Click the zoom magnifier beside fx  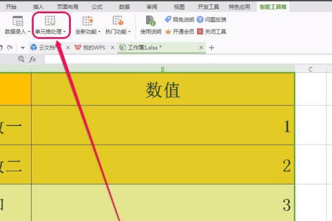(21, 59)
